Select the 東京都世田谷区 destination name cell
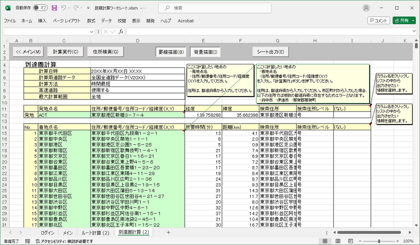 pos(64,196)
